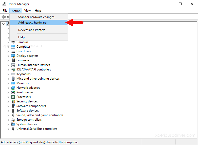Viewport: 198px width, 145px height.
Task: Click the Keyboards icon
Action: coord(13,74)
